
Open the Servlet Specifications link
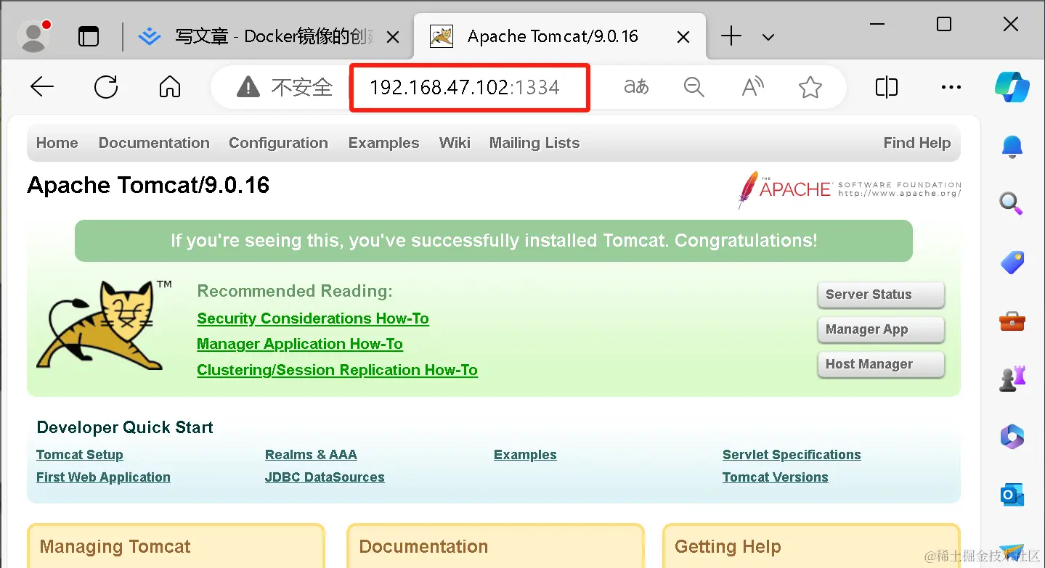[792, 455]
